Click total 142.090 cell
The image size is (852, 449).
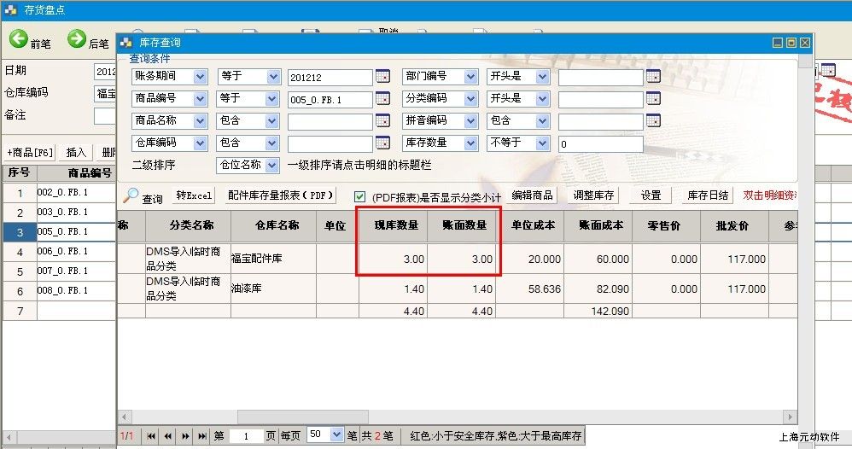click(x=598, y=311)
